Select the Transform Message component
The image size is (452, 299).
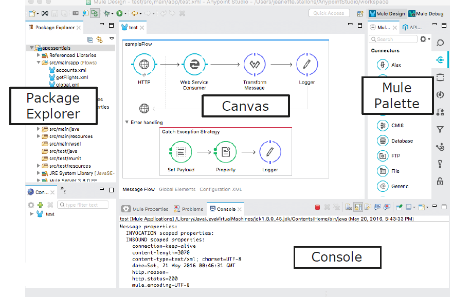point(254,65)
